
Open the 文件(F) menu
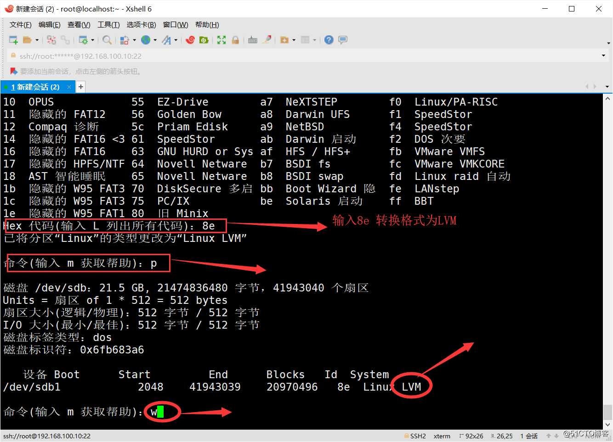click(x=21, y=25)
